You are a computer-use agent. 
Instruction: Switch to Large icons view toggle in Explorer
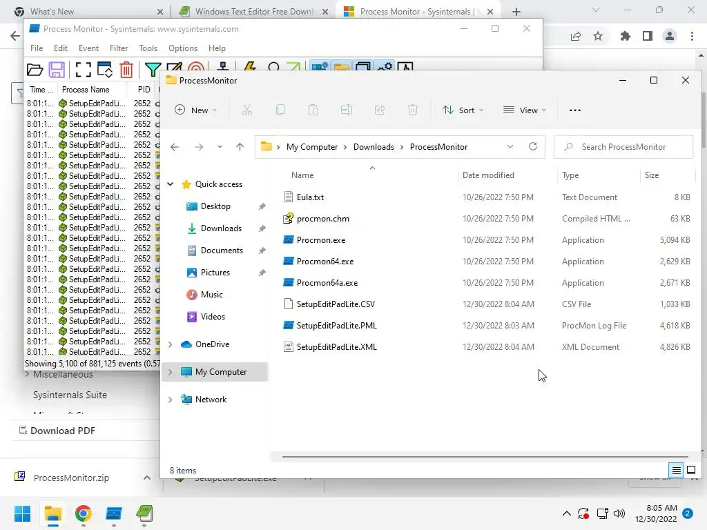coord(691,471)
